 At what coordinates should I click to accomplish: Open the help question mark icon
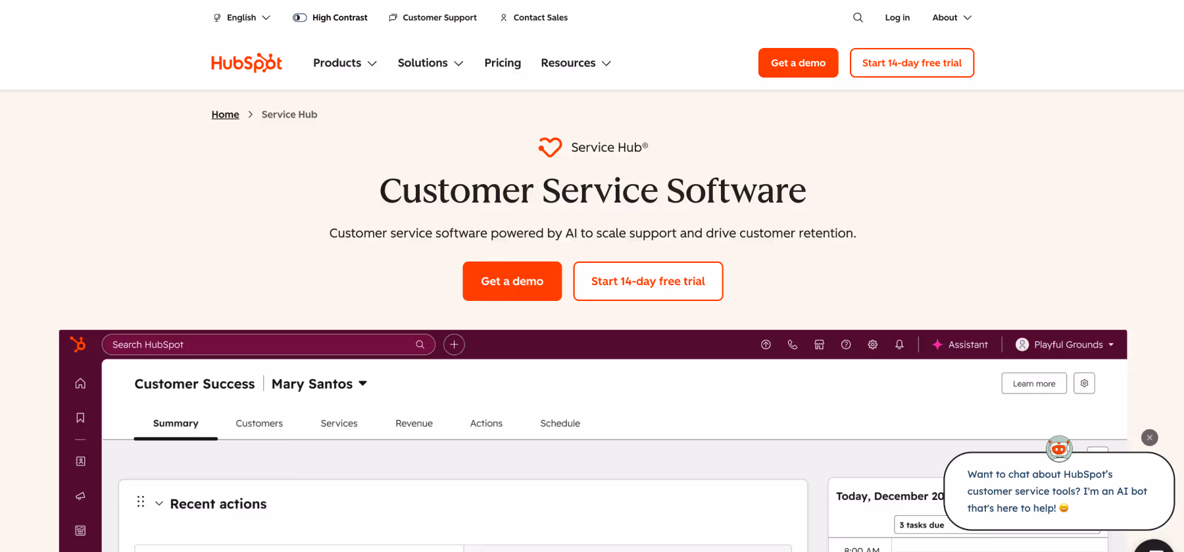[846, 344]
